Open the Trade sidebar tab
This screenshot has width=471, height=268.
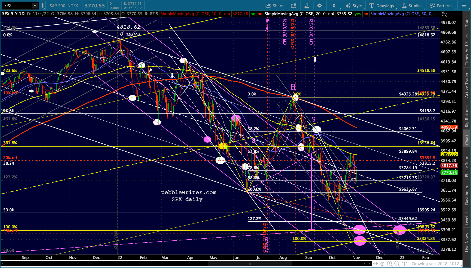(x=467, y=22)
